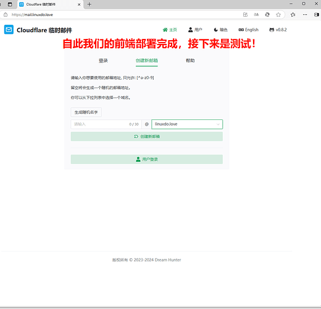Click the browser read aloud icon
This screenshot has height=309, width=321.
(256, 15)
